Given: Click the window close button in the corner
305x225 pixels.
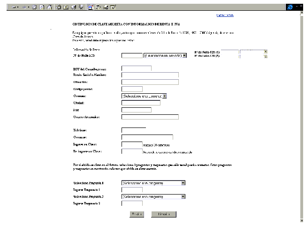Looking at the screenshot, I should (x=302, y=6).
